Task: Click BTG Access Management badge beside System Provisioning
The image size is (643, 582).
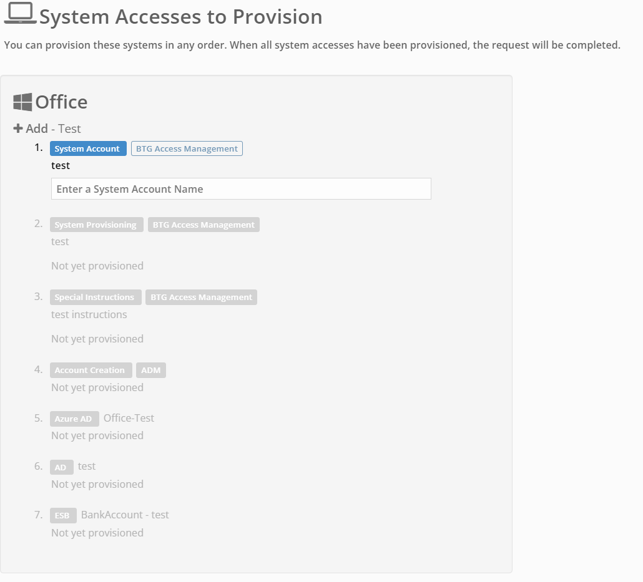Action: point(204,225)
